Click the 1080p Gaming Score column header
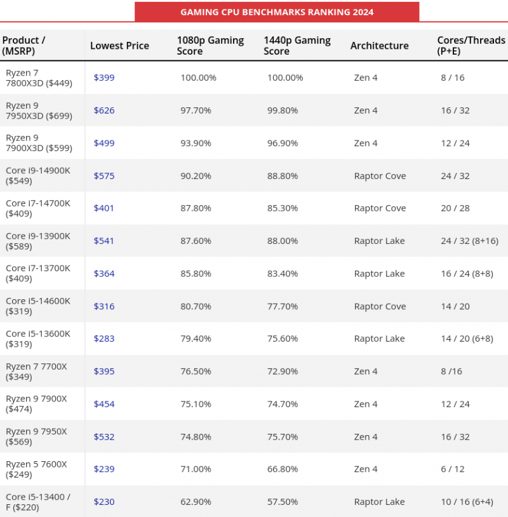The width and height of the screenshot is (508, 517). point(210,46)
